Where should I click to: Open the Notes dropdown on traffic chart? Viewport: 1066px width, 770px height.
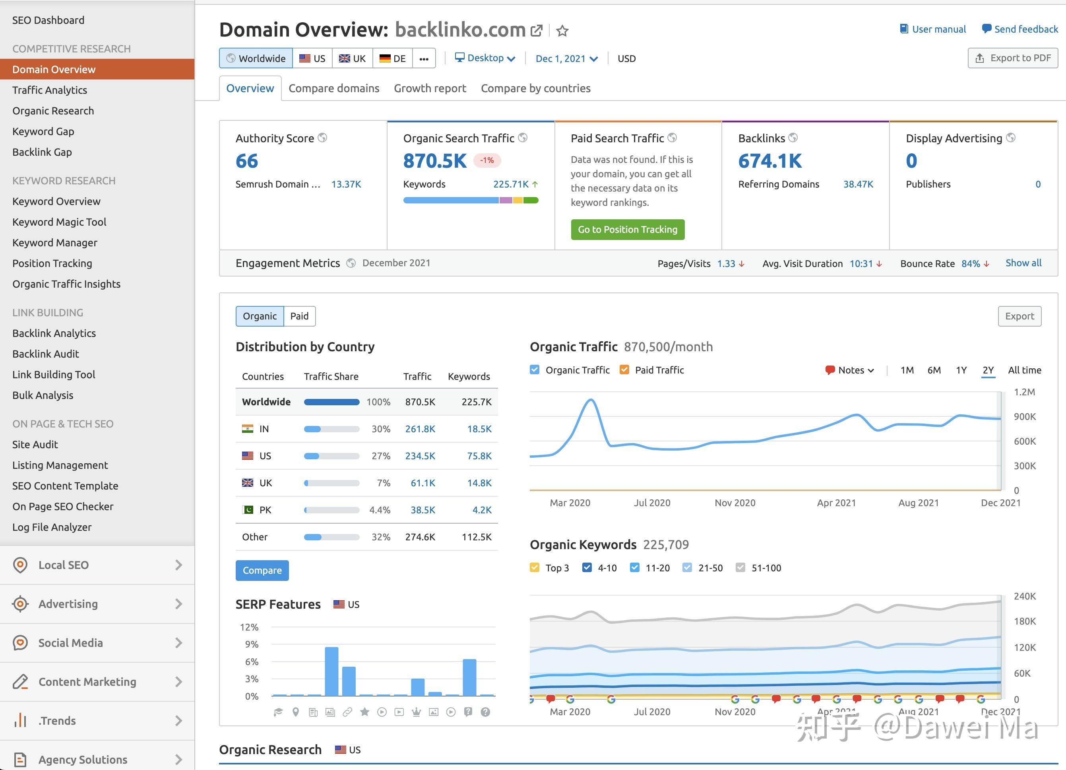[850, 370]
